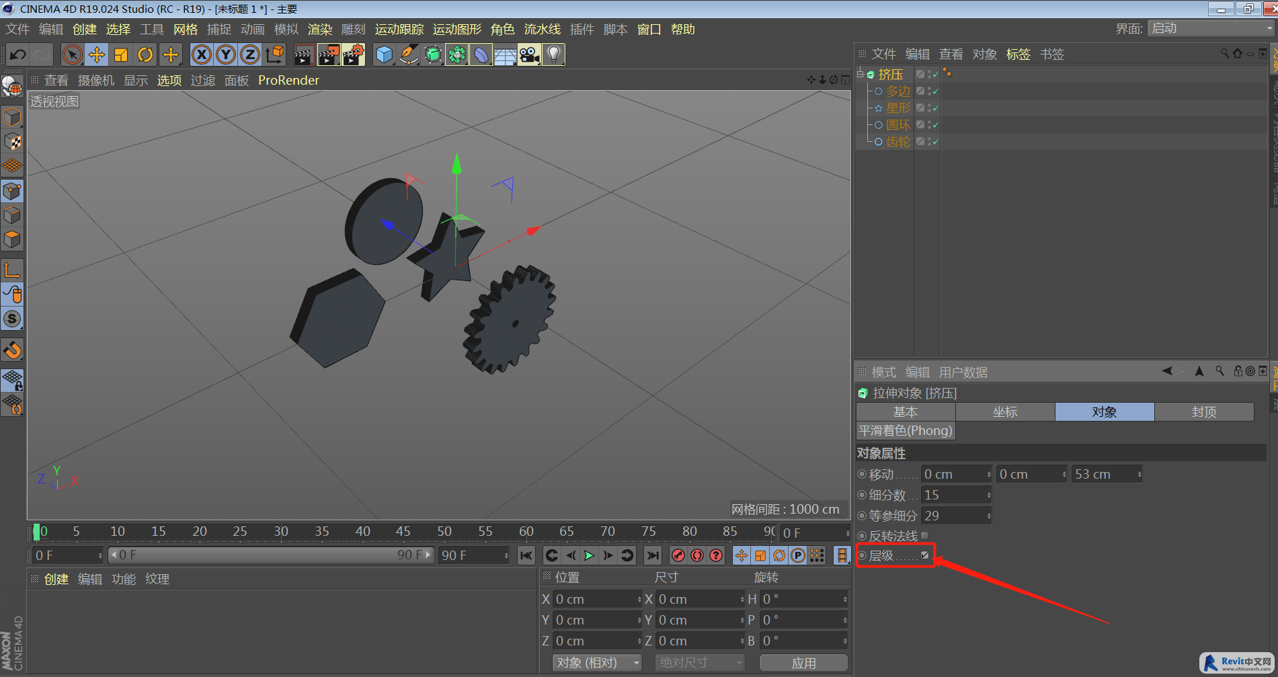
Task: Select the 齿轮 object in tree
Action: 897,142
